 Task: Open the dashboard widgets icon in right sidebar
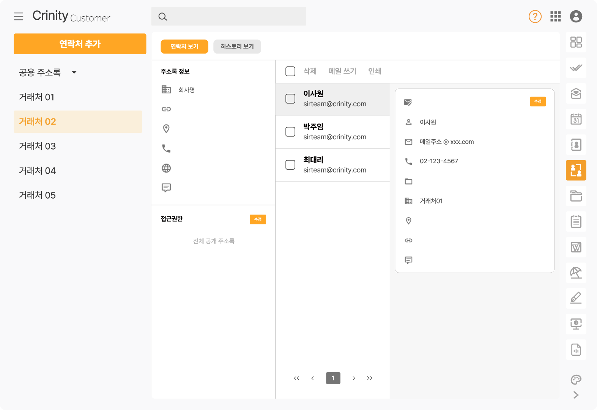coord(576,42)
